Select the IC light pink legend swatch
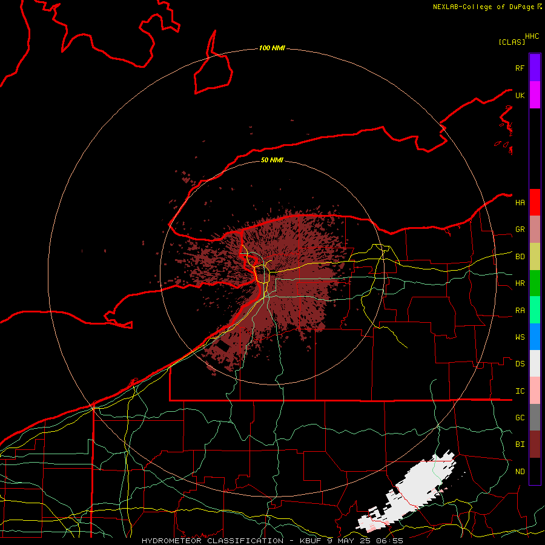 click(x=535, y=391)
